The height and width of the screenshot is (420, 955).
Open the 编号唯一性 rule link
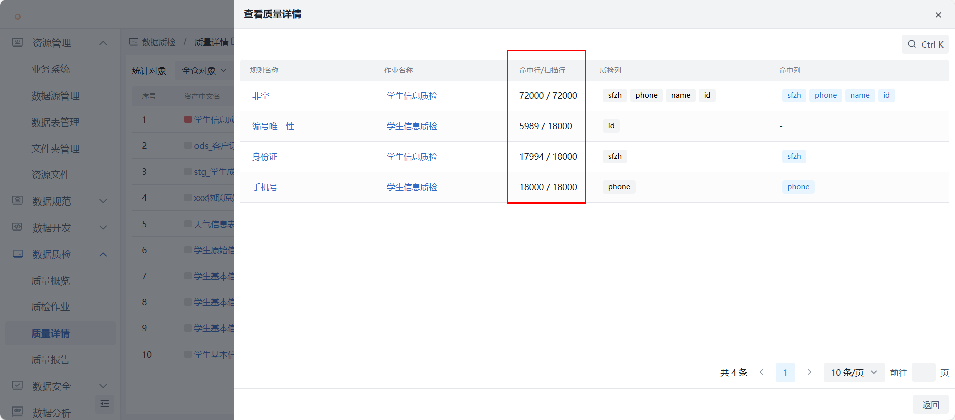pyautogui.click(x=273, y=126)
